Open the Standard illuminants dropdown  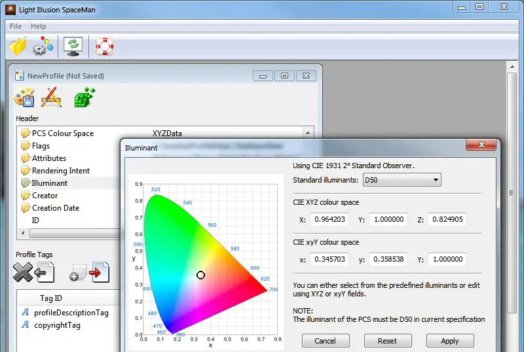(x=402, y=180)
